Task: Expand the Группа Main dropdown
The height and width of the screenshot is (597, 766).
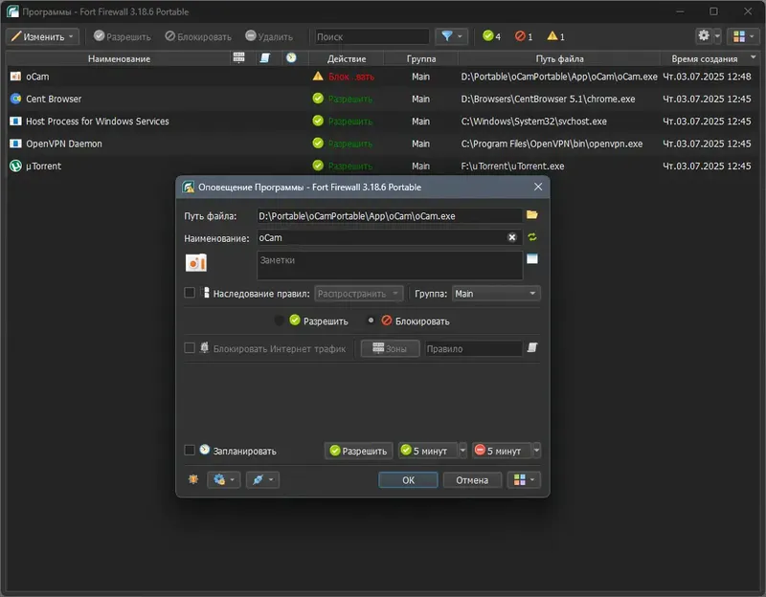Action: [496, 294]
